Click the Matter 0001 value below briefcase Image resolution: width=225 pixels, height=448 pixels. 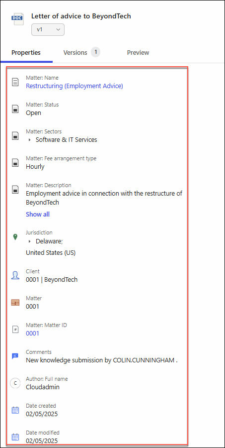[32, 307]
